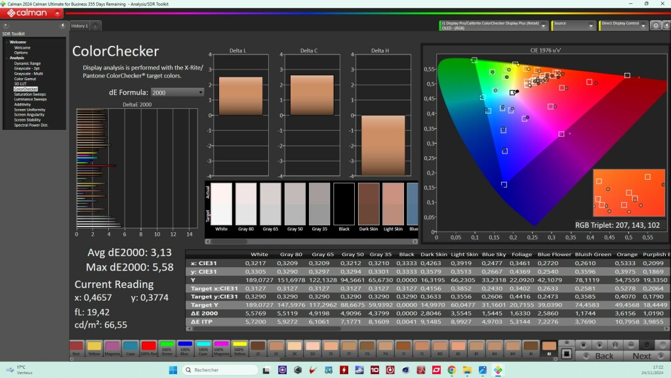This screenshot has height=378, width=671.
Task: Click the Avg dE2000: 3,13 readout
Action: tap(130, 253)
